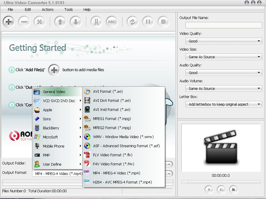Expand the VCD SVCD DVD Disc submenu
The height and width of the screenshot is (199, 266).
coord(57,101)
